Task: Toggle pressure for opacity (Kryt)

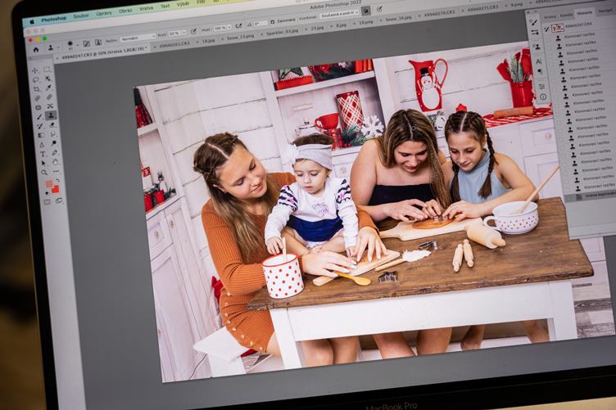Action: click(x=193, y=30)
